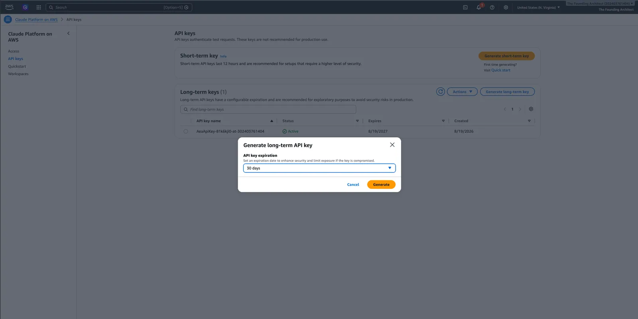
Task: Refresh the long-term keys list
Action: pyautogui.click(x=441, y=92)
